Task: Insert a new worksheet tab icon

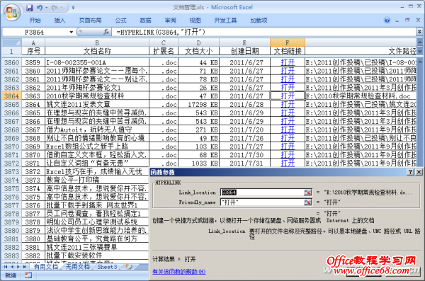Action: point(129,267)
